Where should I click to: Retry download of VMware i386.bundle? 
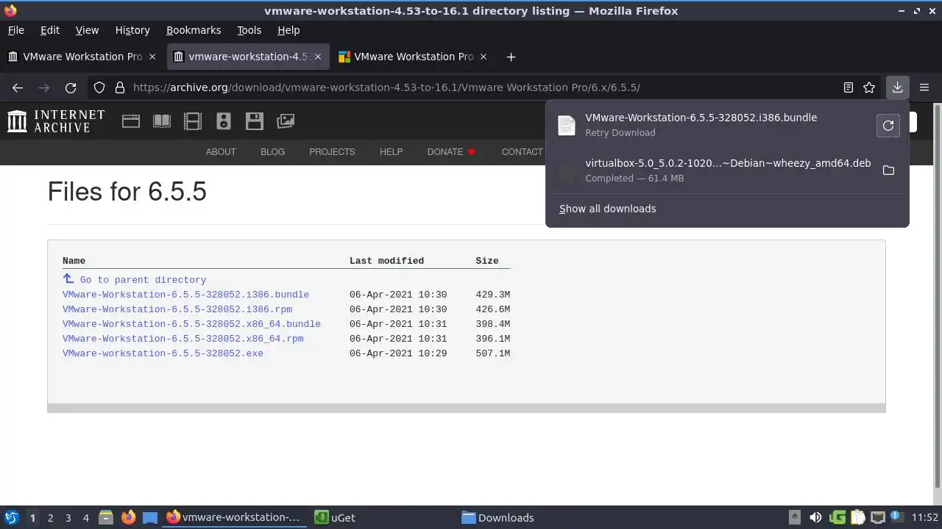click(888, 126)
